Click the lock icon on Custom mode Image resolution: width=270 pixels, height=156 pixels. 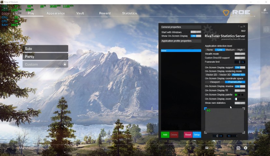coord(65,64)
